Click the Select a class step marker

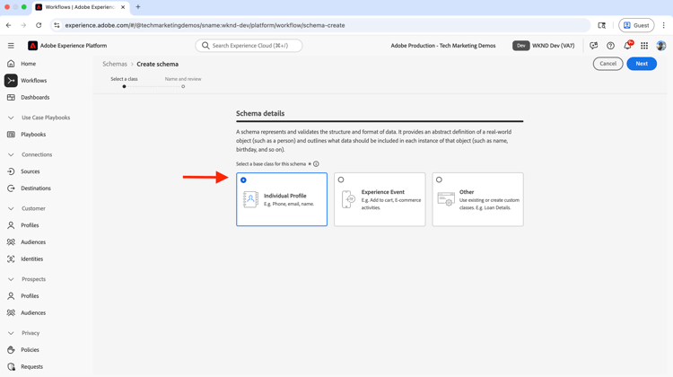point(124,86)
